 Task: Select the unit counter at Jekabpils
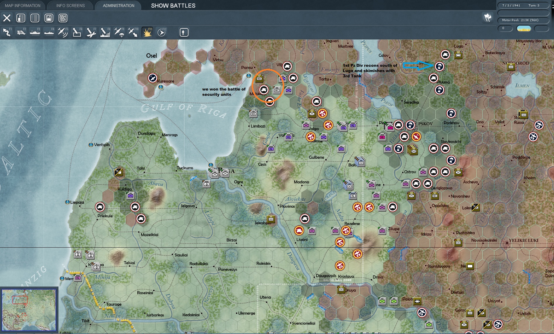tap(271, 219)
